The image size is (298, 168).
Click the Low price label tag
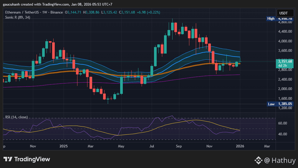[271, 104]
